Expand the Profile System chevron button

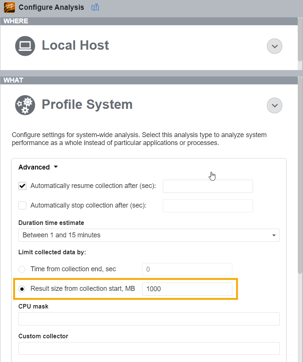click(x=274, y=105)
